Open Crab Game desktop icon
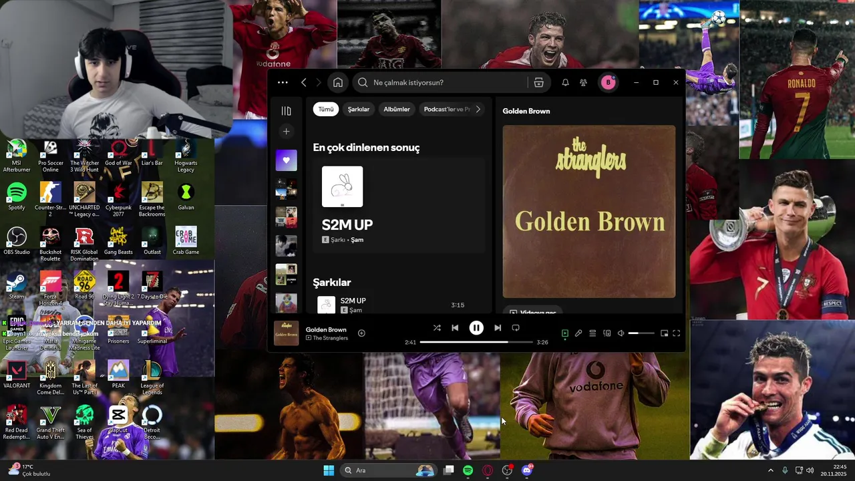The width and height of the screenshot is (855, 481). click(x=186, y=241)
